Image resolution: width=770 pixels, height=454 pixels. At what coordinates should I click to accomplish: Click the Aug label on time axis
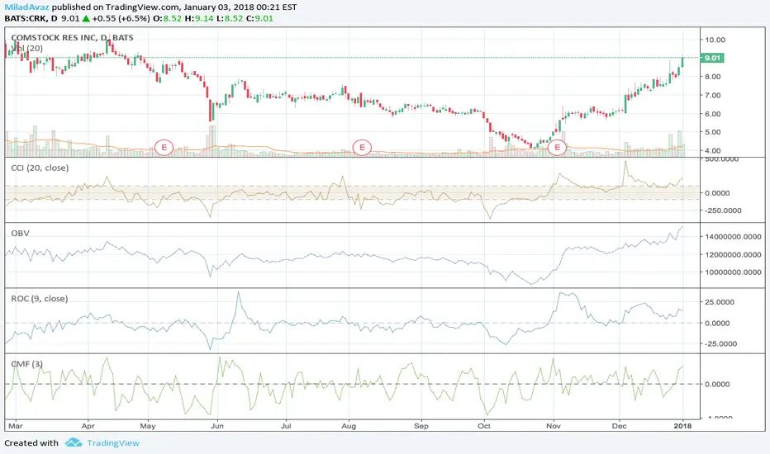coord(349,426)
